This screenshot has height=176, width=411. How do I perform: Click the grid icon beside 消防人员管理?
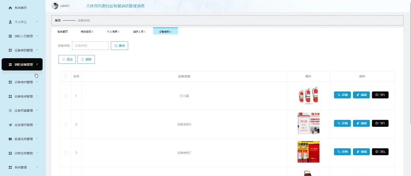point(10,36)
